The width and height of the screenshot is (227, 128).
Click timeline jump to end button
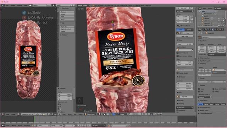tap(90, 126)
